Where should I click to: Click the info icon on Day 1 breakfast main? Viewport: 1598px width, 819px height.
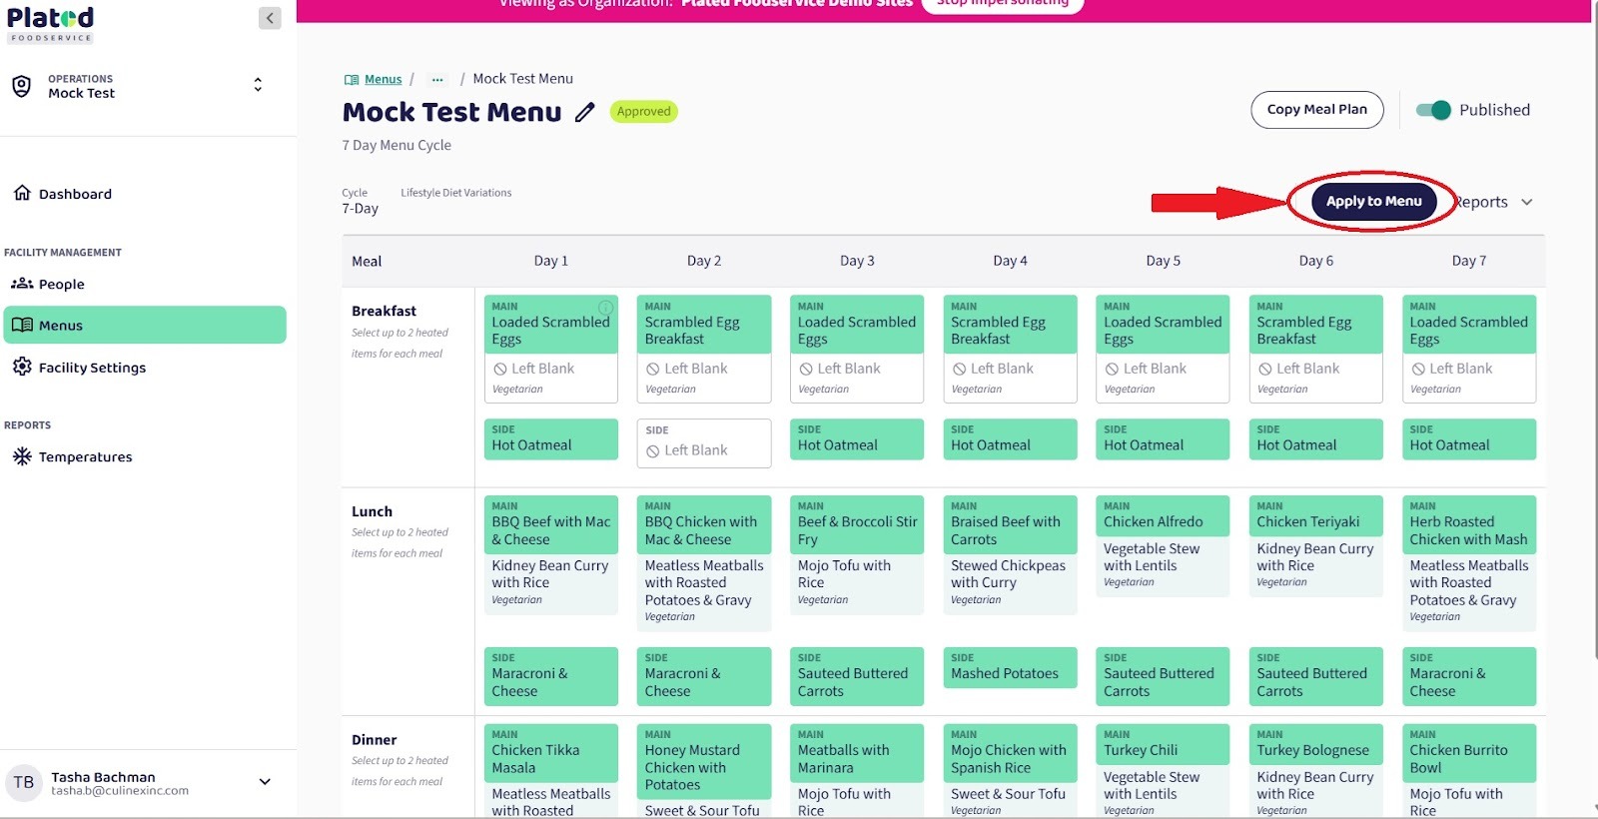click(605, 307)
